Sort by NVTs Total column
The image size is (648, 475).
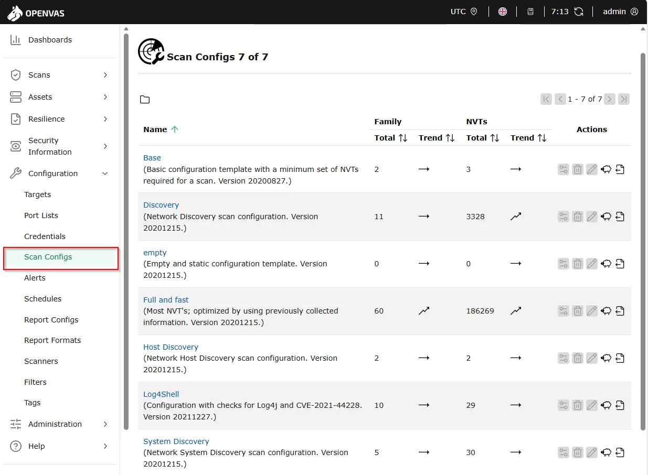483,138
